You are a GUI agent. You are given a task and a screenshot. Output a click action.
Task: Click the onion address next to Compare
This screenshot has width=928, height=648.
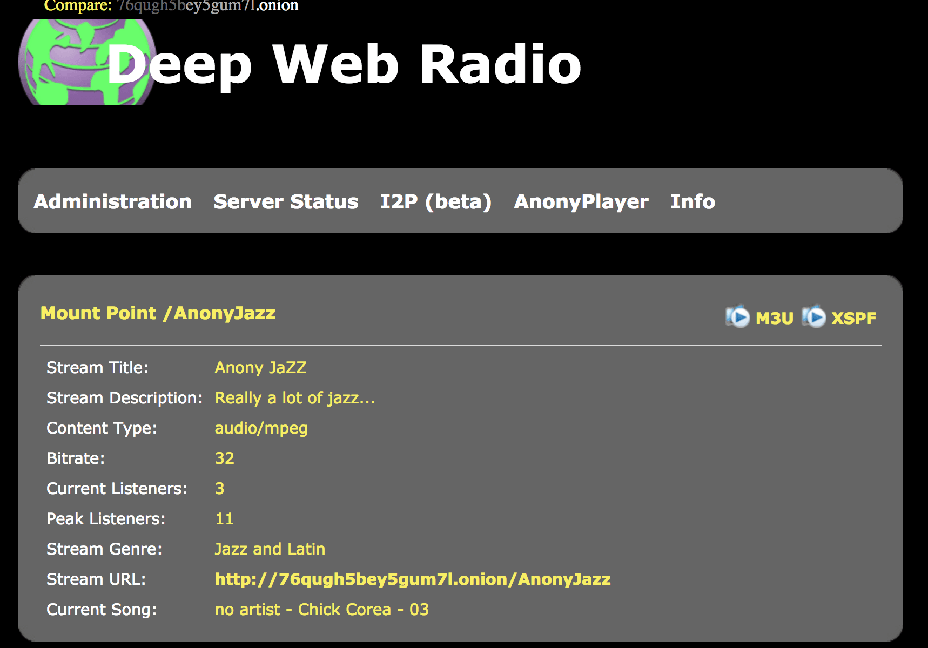(x=207, y=6)
